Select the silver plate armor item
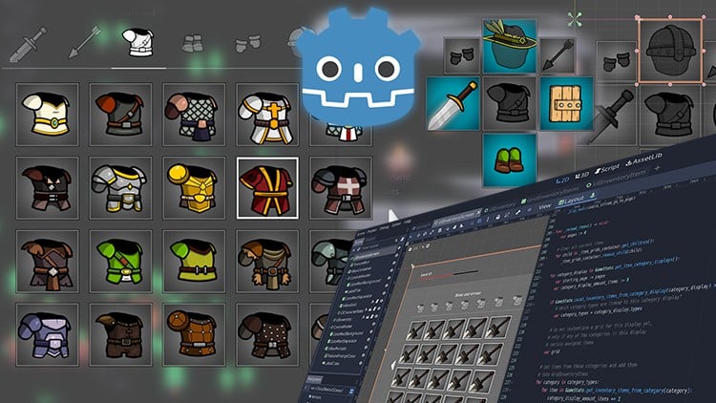 click(x=119, y=185)
